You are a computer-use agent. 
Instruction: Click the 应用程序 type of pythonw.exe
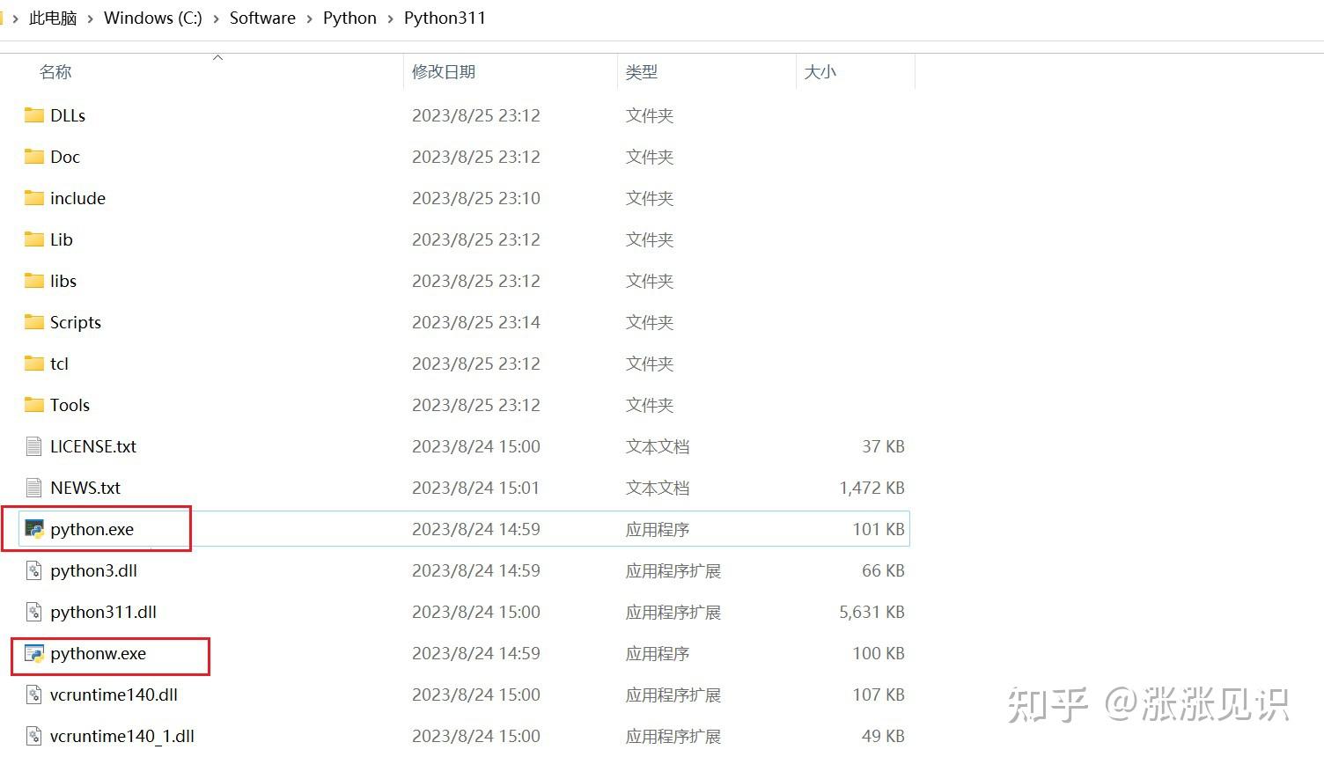[658, 653]
